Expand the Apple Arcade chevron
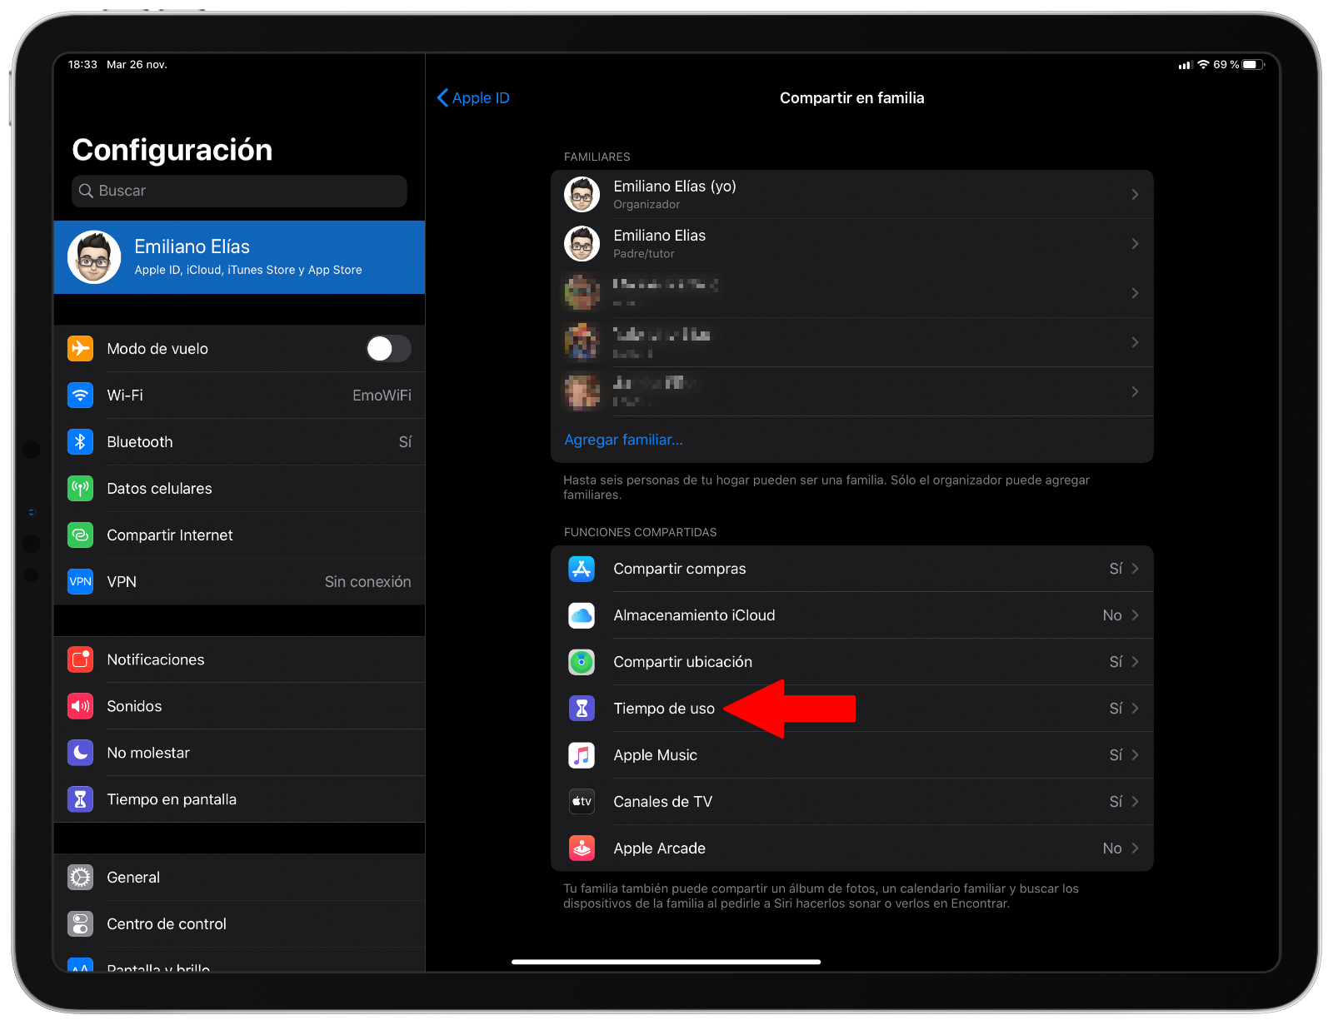This screenshot has height=1025, width=1333. point(1135,848)
